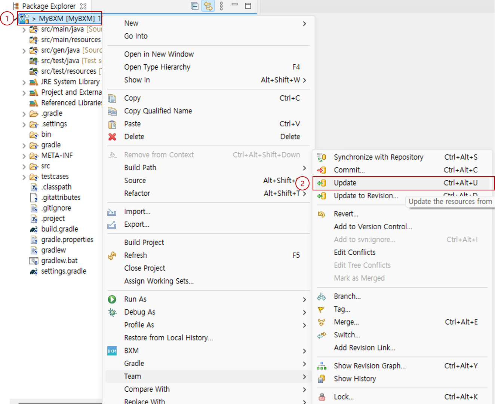The height and width of the screenshot is (404, 495).
Task: Minimize the Package Explorer view
Action: point(235,5)
